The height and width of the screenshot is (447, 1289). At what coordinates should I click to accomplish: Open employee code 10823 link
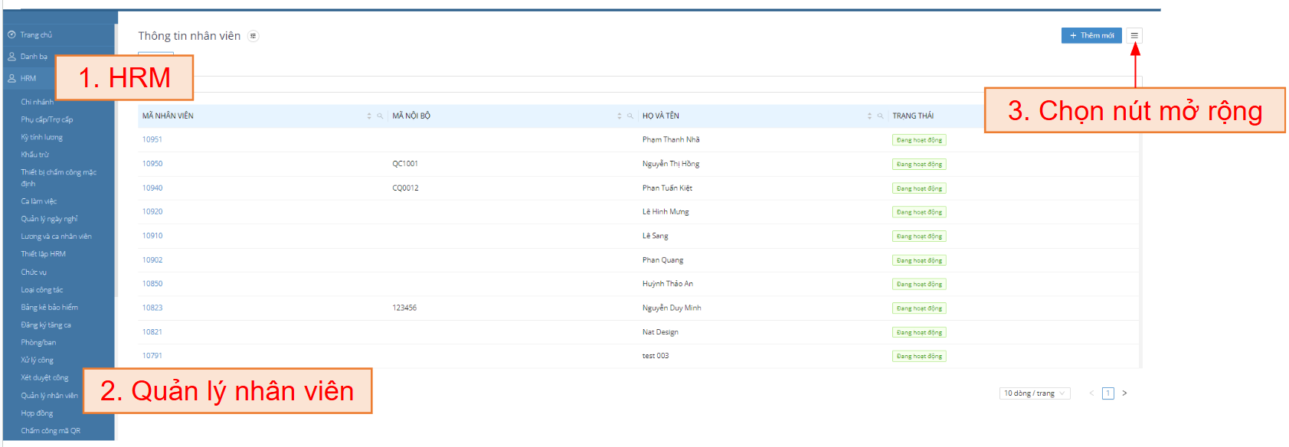click(x=152, y=308)
